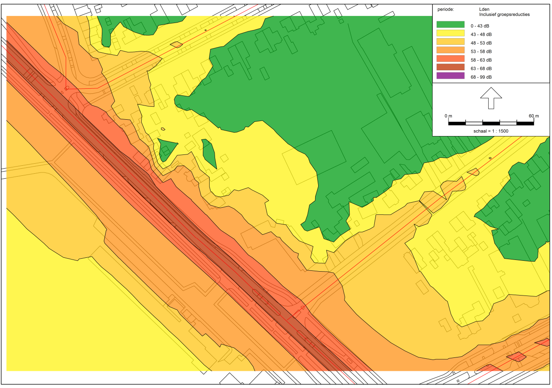
Task: Click the "53 - 58 dB" legend label
Action: pyautogui.click(x=481, y=51)
